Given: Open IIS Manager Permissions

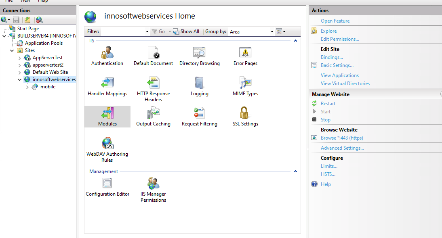Looking at the screenshot, I should (153, 186).
